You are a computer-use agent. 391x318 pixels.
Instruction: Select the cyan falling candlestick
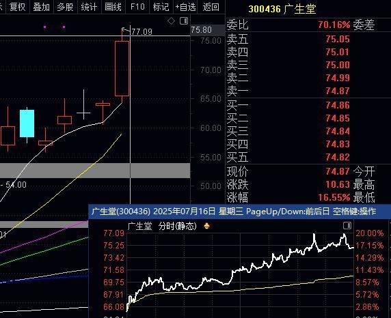click(27, 124)
